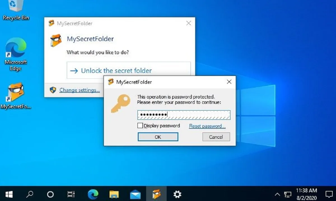This screenshot has width=336, height=201.
Task: Click the MySecretFolder heading in main window
Action: (x=90, y=39)
